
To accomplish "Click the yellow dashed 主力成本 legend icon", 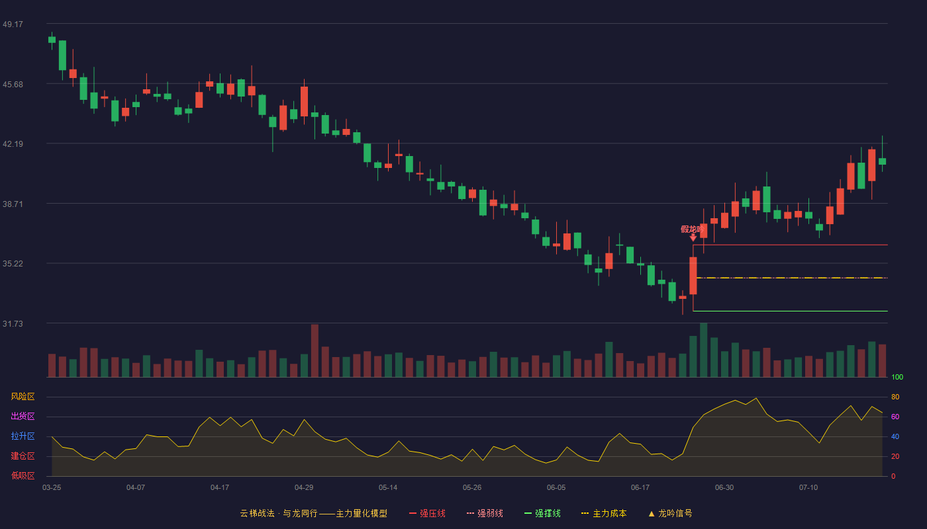I will tap(585, 513).
